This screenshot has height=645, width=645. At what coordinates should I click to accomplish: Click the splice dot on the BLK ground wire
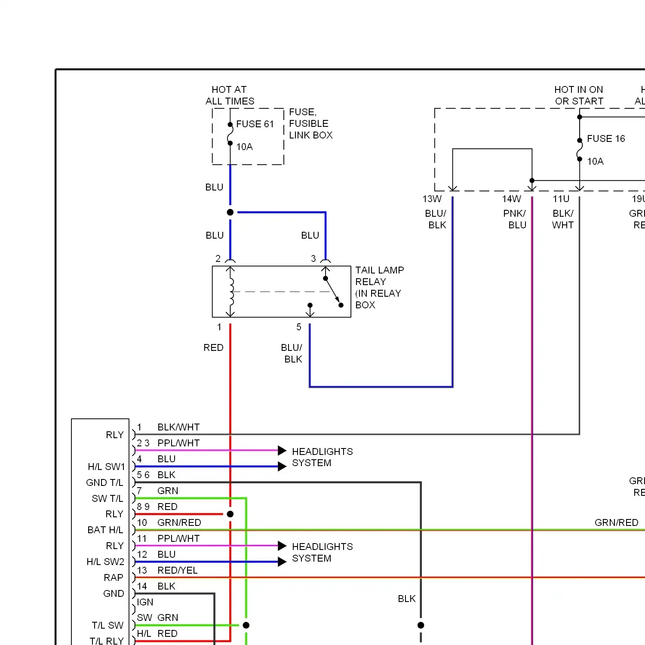(x=421, y=625)
